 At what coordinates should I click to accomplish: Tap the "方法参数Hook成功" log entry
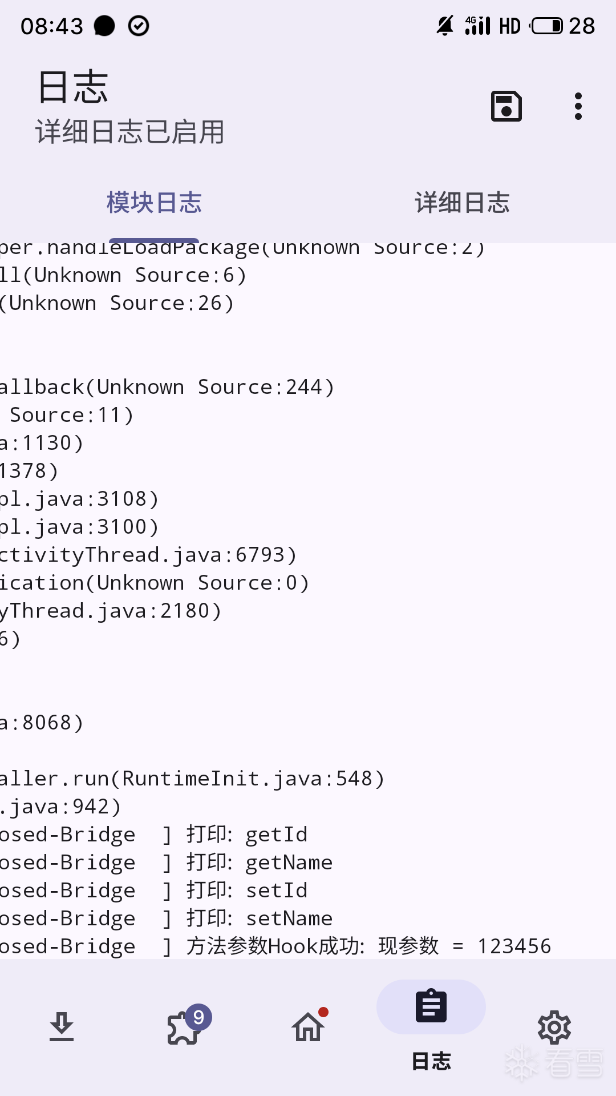coord(368,946)
